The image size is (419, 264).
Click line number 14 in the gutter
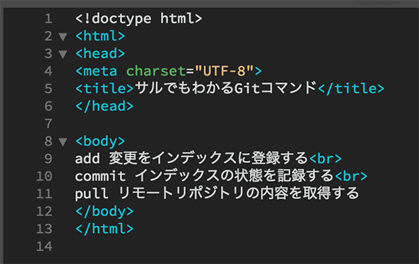click(x=44, y=247)
